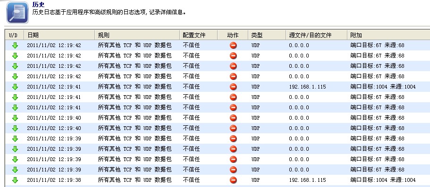Click 0.0.0.0 in the topmost log row

tap(299, 45)
